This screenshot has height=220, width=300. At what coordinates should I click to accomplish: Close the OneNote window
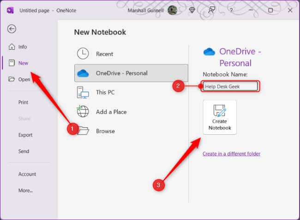290,10
